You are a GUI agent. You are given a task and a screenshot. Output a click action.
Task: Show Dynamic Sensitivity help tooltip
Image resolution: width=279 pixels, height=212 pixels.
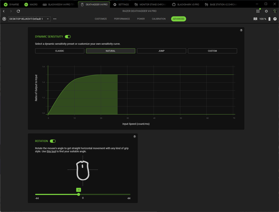241,30
